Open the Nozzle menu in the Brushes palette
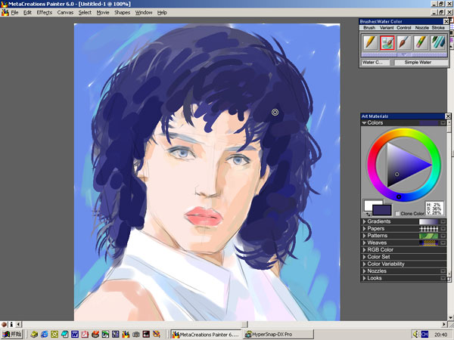Screen dimensions: 454x340 point(422,28)
